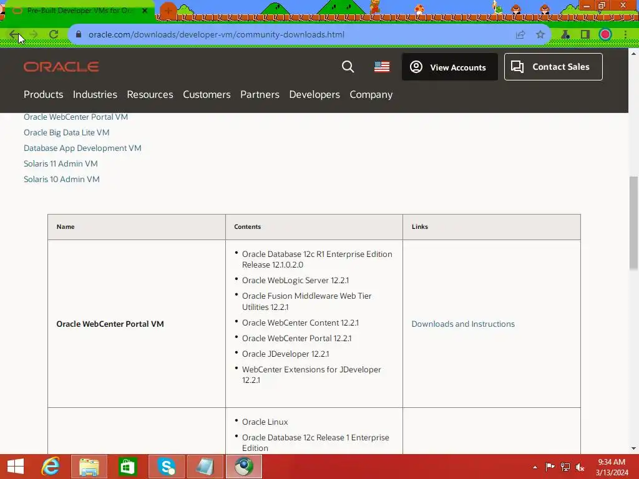This screenshot has width=639, height=479.
Task: Open the Chrome labs flask icon
Action: pos(565,35)
